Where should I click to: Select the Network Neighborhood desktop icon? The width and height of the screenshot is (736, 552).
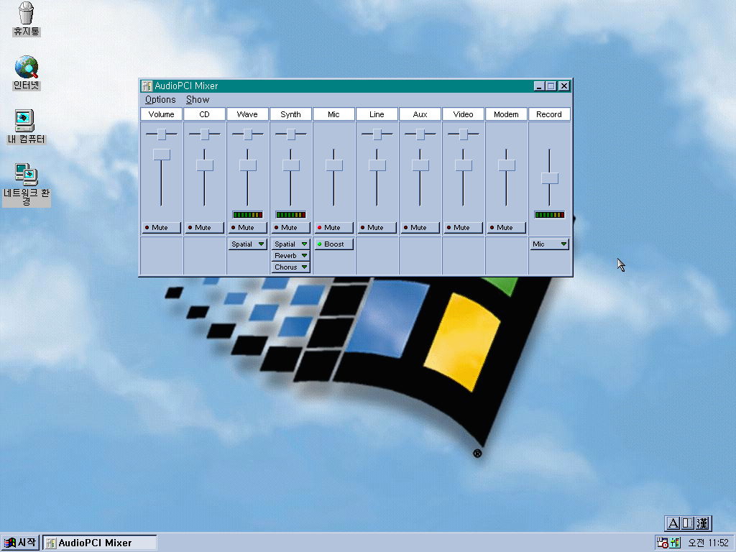(x=27, y=184)
